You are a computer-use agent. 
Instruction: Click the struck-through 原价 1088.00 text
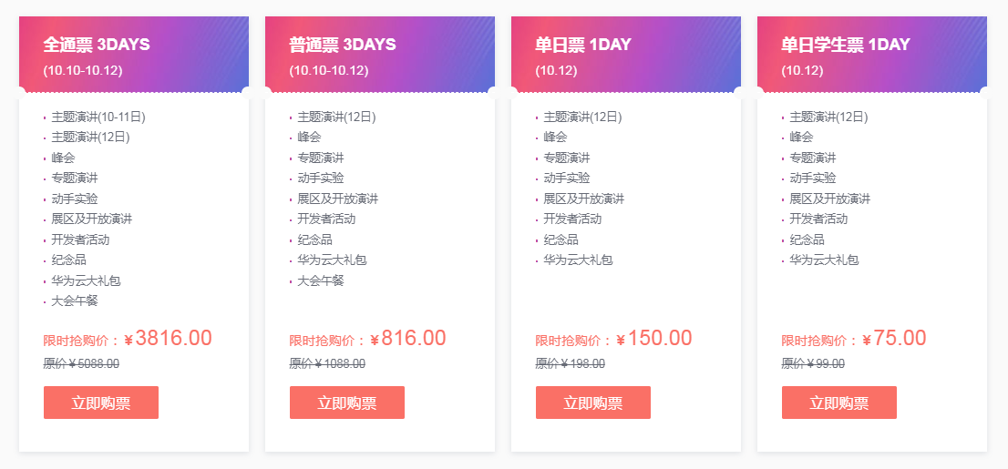(327, 363)
